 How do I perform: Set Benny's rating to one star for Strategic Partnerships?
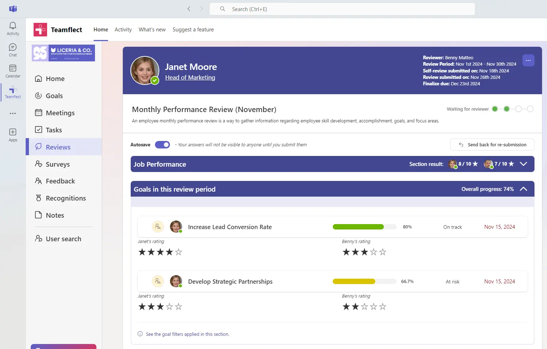(x=346, y=307)
